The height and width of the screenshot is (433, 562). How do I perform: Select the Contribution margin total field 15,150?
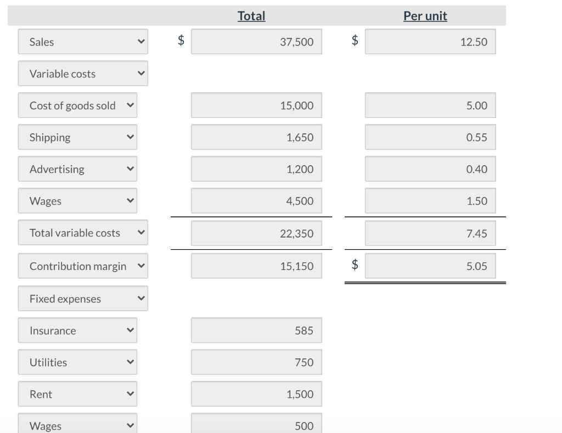click(256, 266)
